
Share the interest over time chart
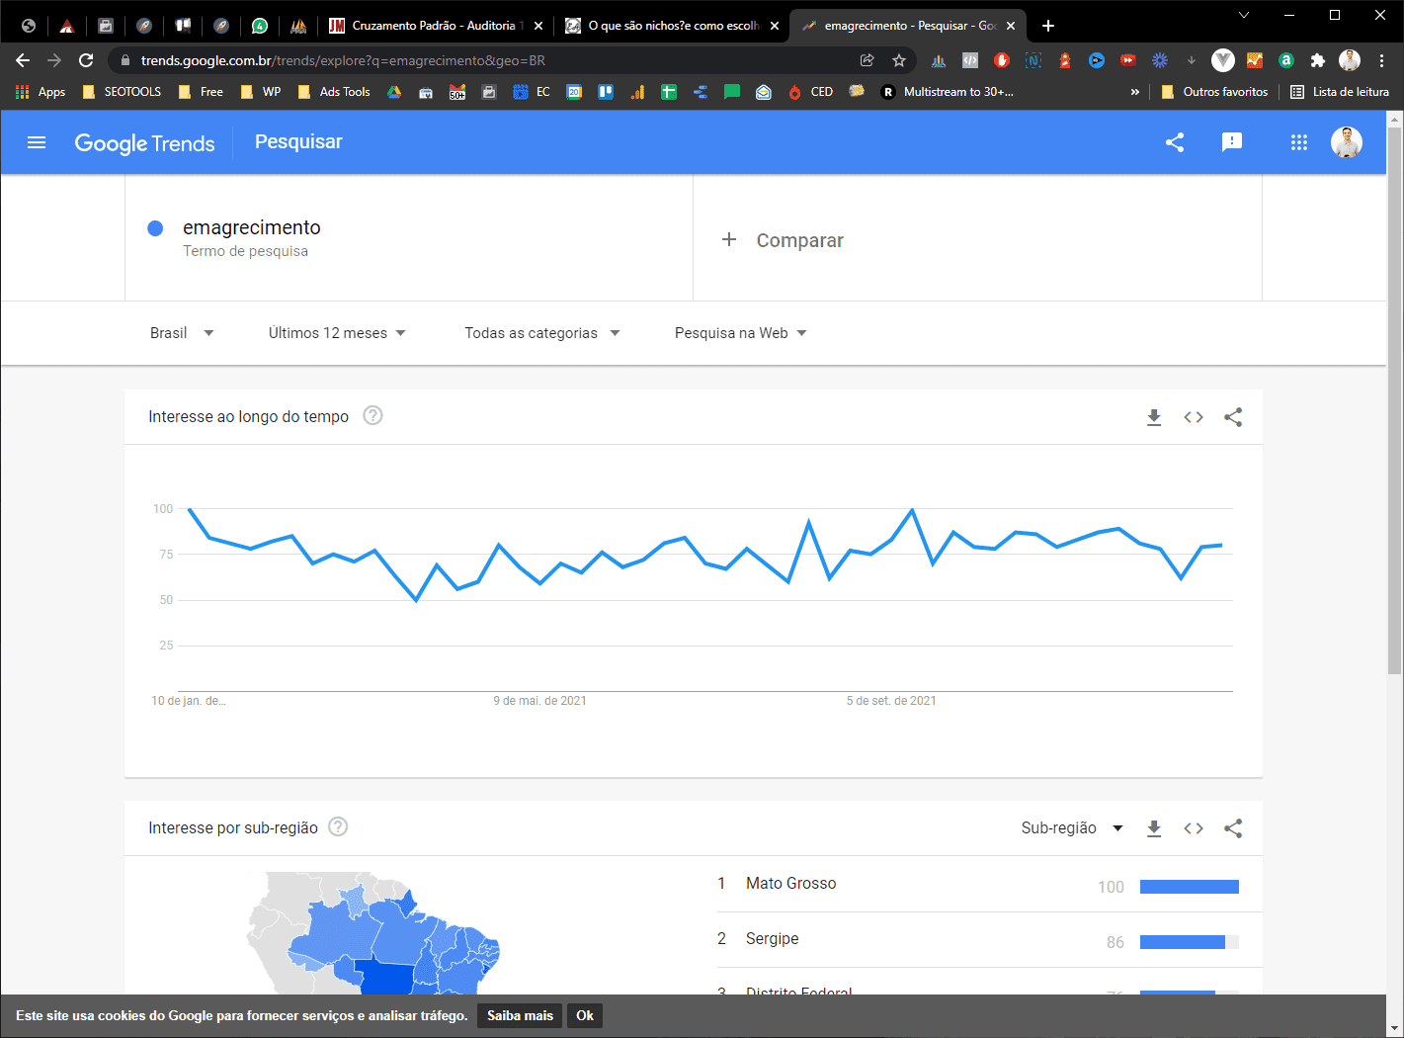[1233, 417]
